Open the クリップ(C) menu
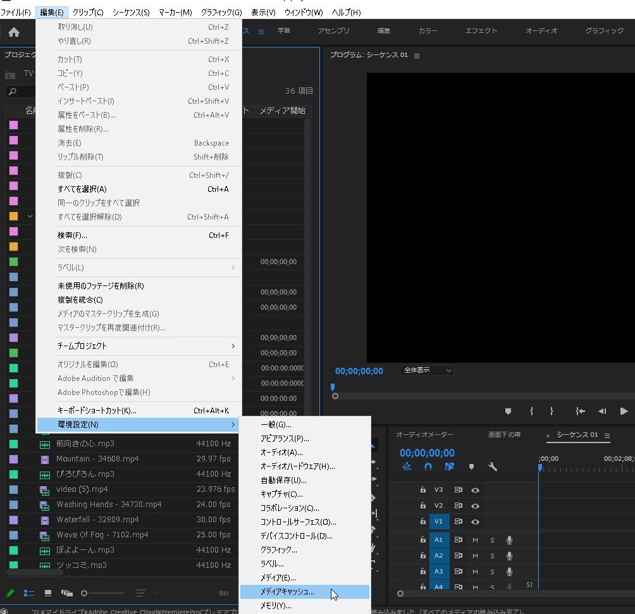The image size is (635, 614). tap(88, 12)
